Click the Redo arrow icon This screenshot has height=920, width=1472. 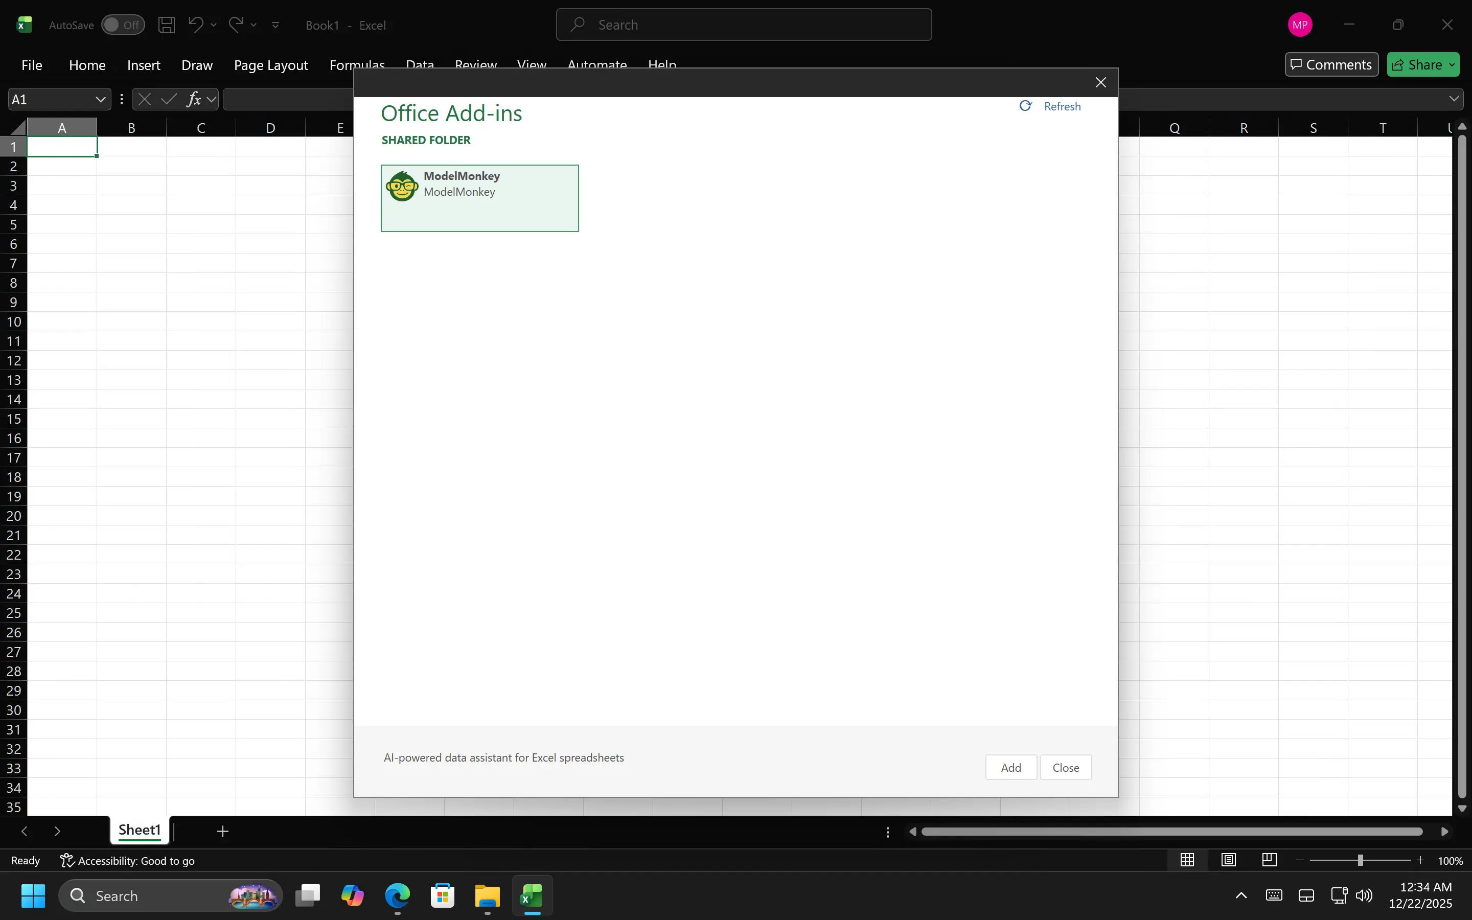pyautogui.click(x=236, y=25)
